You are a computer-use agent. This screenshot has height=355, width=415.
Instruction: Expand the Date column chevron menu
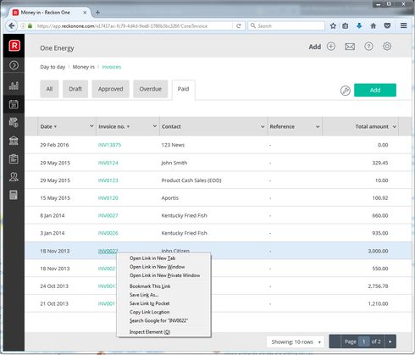pos(91,126)
